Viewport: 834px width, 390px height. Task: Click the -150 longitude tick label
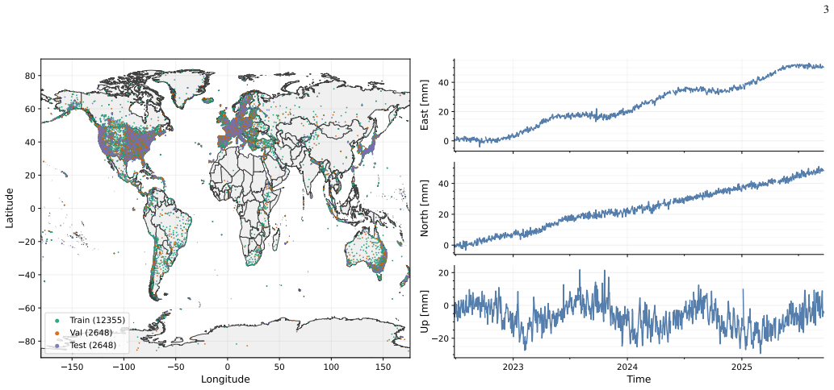[x=72, y=367]
